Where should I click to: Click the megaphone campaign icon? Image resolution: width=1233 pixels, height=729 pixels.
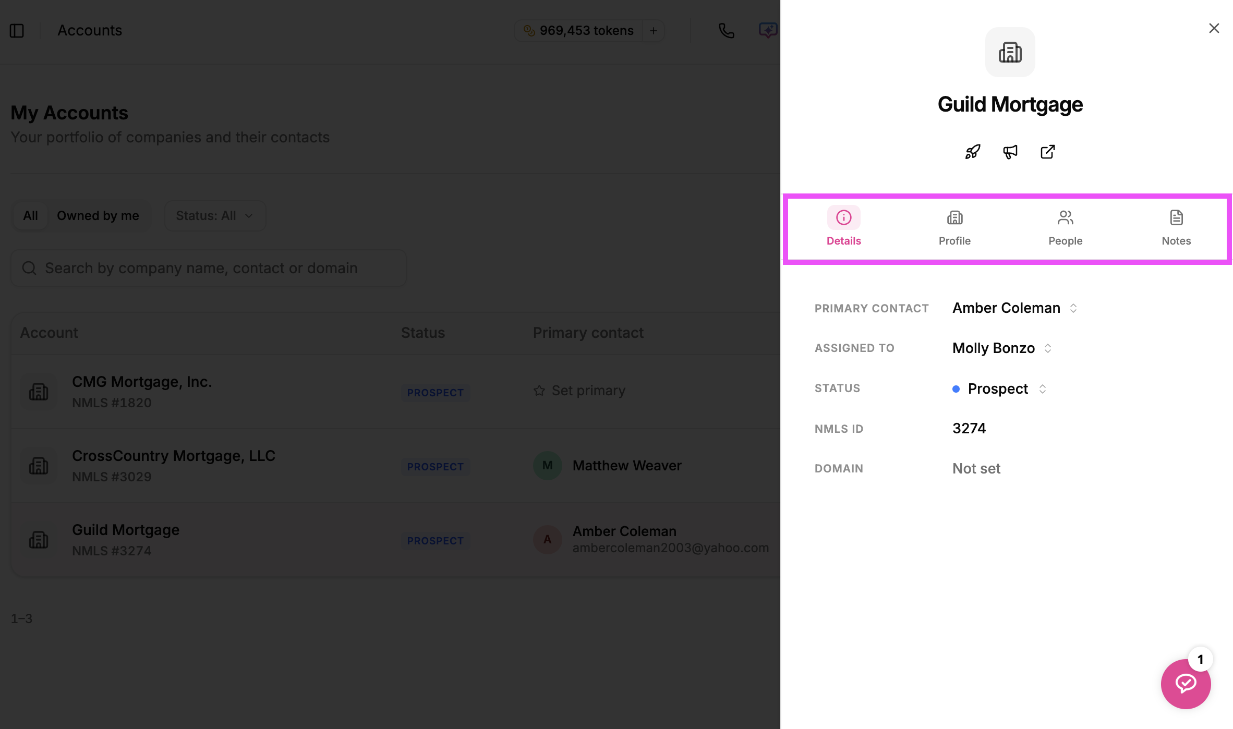pos(1010,152)
